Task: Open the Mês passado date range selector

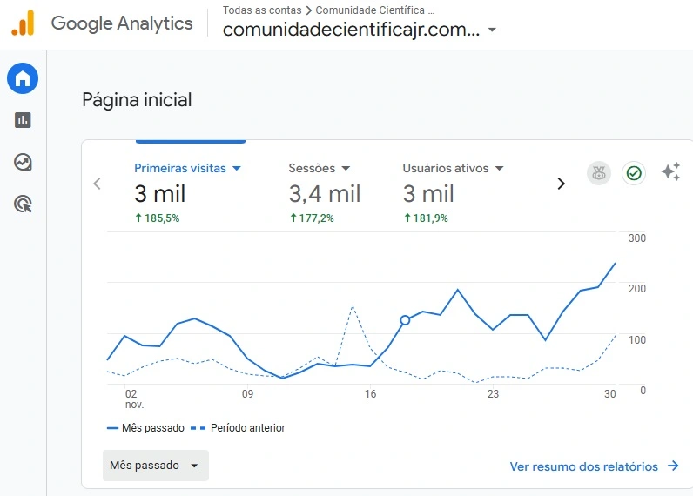Action: [155, 466]
